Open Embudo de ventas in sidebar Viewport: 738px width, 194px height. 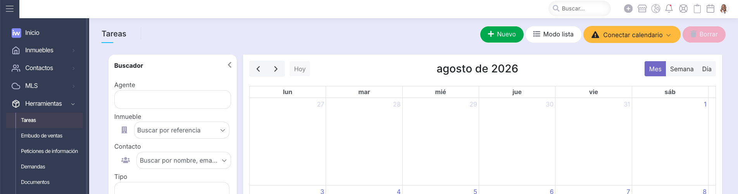[42, 136]
